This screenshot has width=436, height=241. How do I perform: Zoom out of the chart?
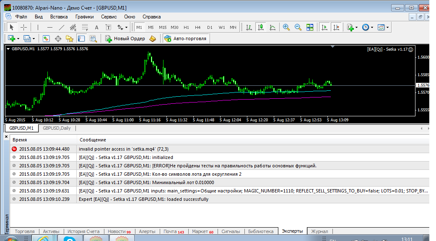pos(298,27)
